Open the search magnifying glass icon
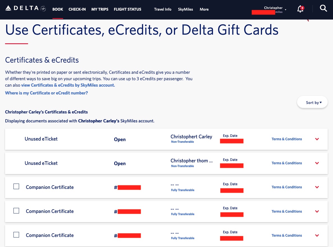 point(323,8)
